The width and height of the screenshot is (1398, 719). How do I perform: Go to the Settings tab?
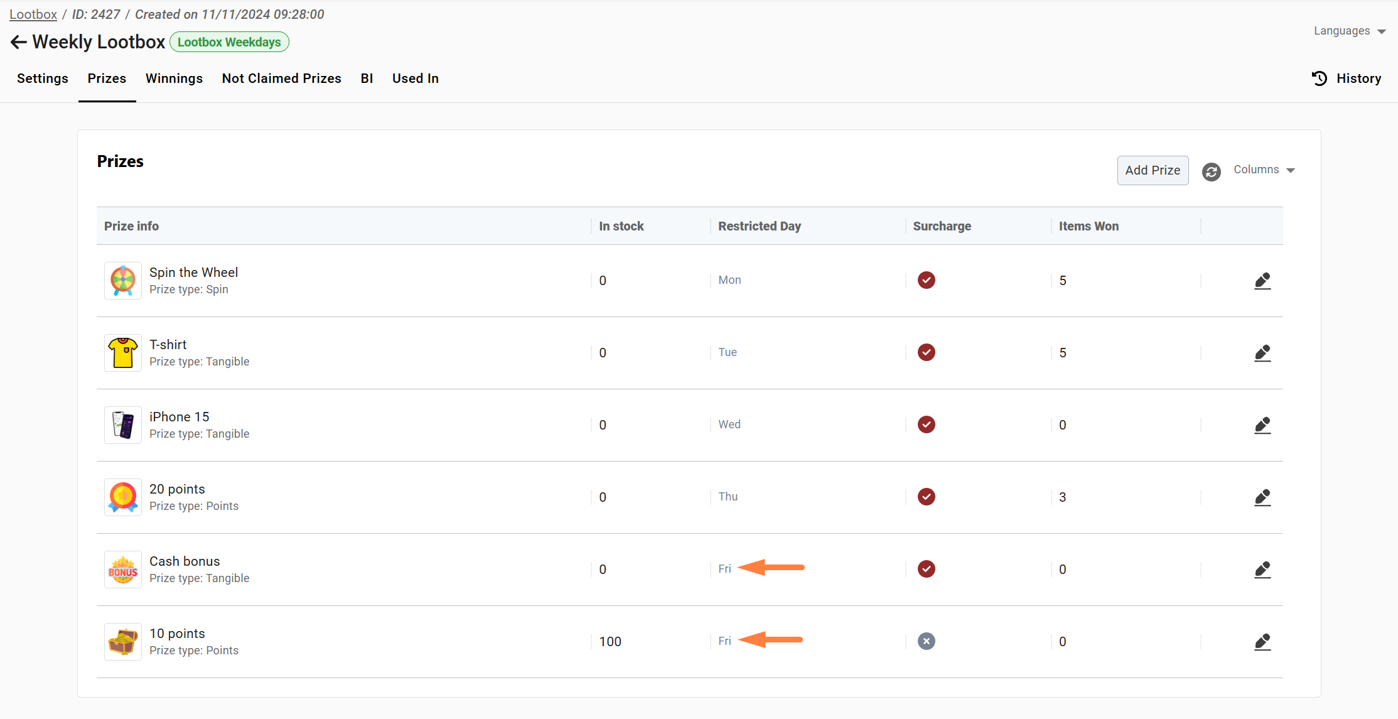(43, 78)
